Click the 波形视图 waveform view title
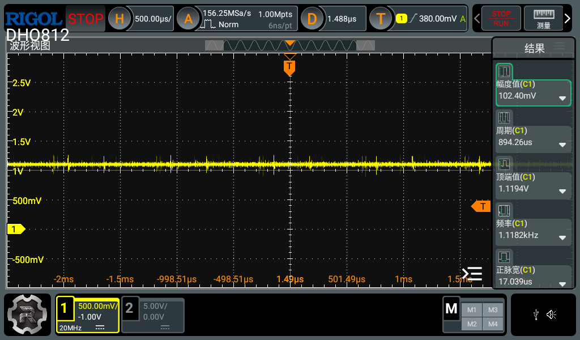The height and width of the screenshot is (340, 580). pyautogui.click(x=29, y=45)
